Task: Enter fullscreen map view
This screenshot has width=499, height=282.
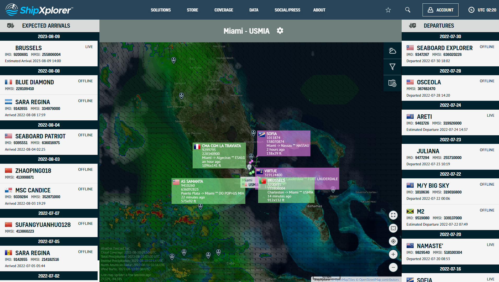Action: (x=393, y=215)
